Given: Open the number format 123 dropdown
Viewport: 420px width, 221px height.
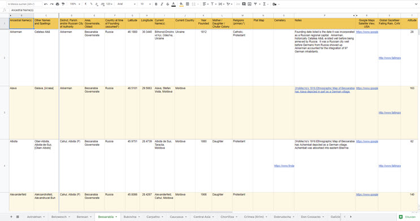Looking at the screenshot, I should point(109,4).
